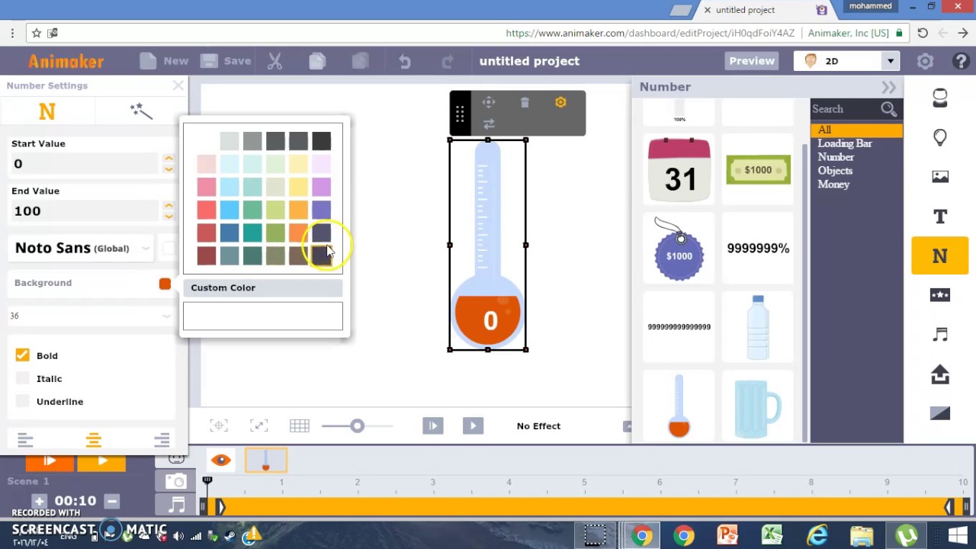Click the center-target icon below canvas
The width and height of the screenshot is (976, 549).
[x=218, y=425]
